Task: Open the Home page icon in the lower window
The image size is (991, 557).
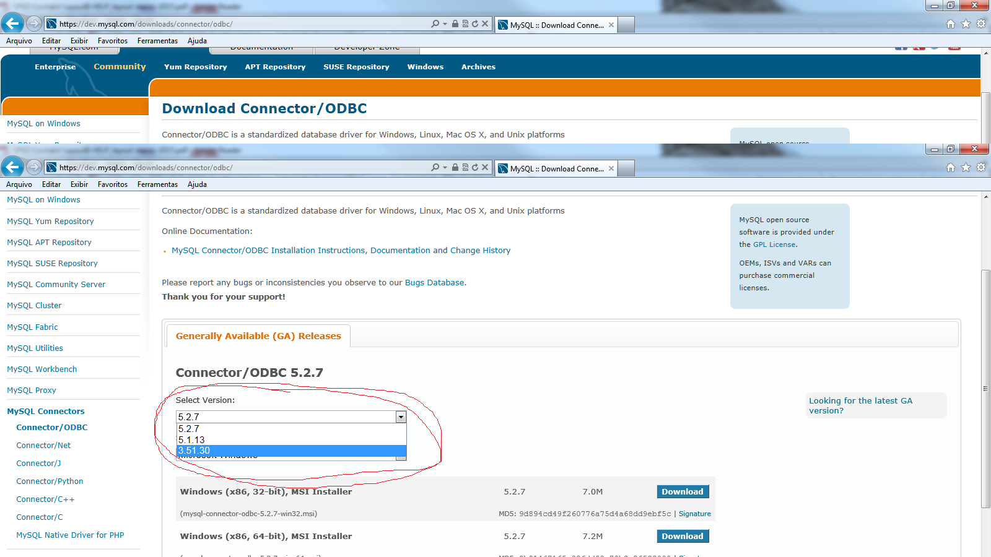Action: (x=951, y=168)
